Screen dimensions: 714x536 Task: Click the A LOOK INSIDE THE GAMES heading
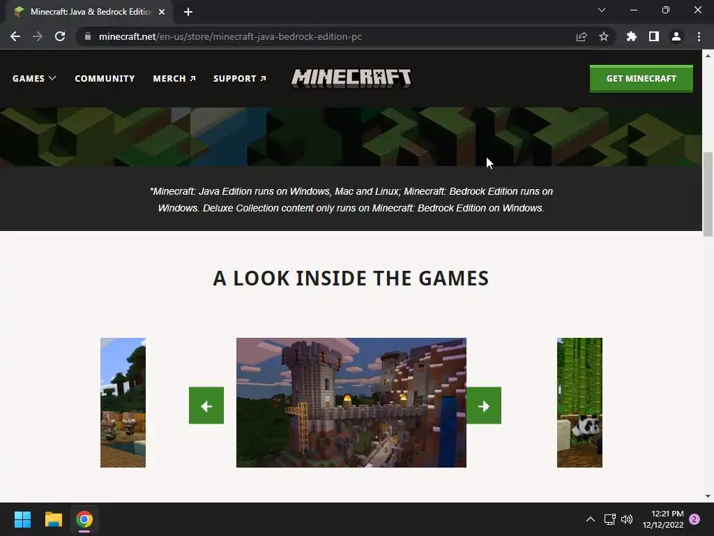[x=351, y=278]
